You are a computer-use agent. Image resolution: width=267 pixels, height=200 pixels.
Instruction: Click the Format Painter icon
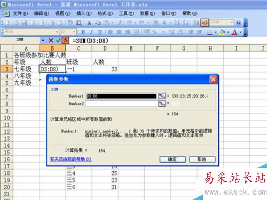120,23
